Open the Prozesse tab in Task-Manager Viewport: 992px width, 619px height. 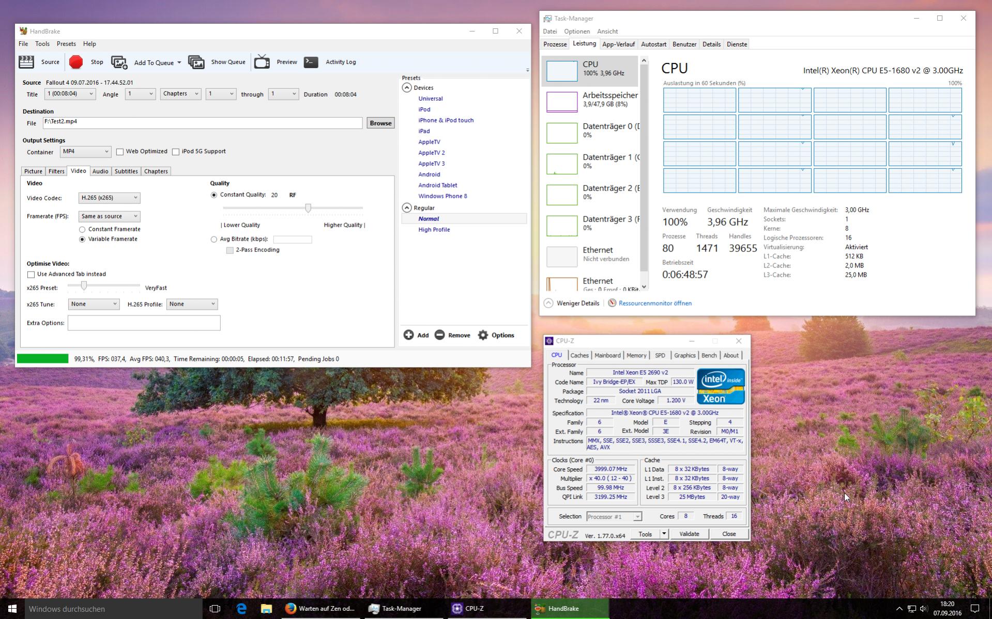click(555, 44)
